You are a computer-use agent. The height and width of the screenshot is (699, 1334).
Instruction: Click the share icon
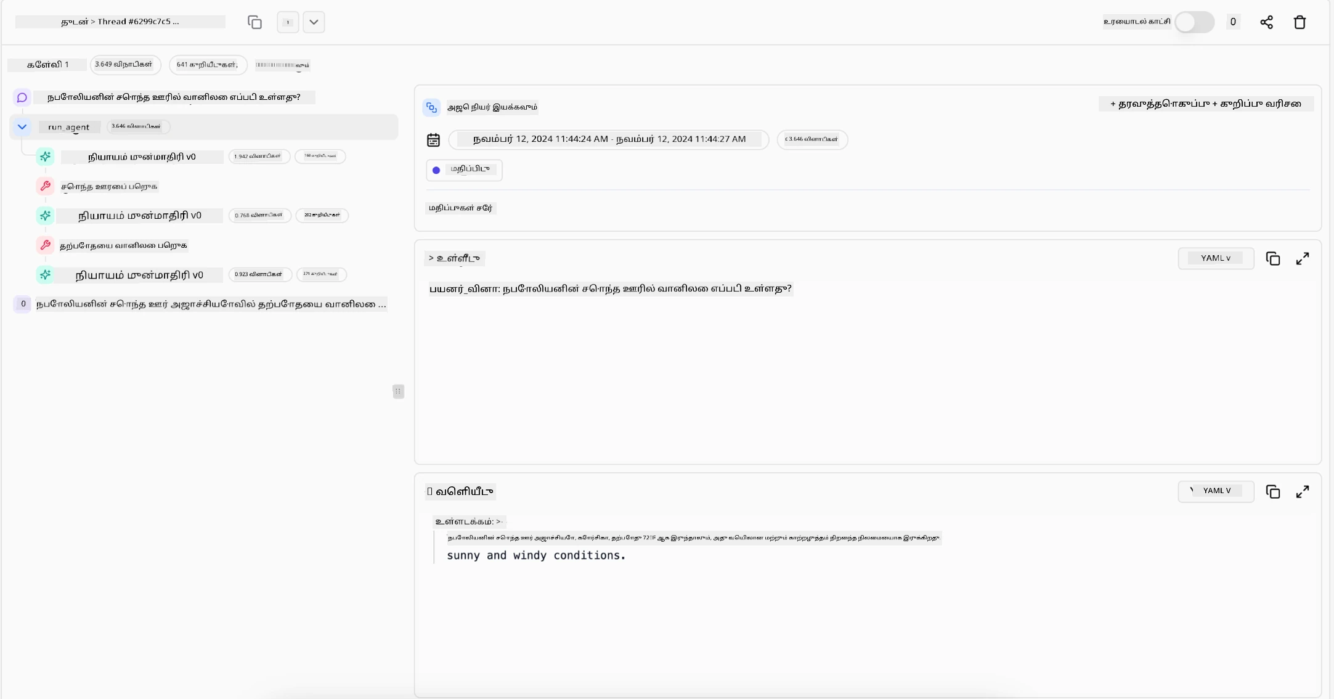1266,22
